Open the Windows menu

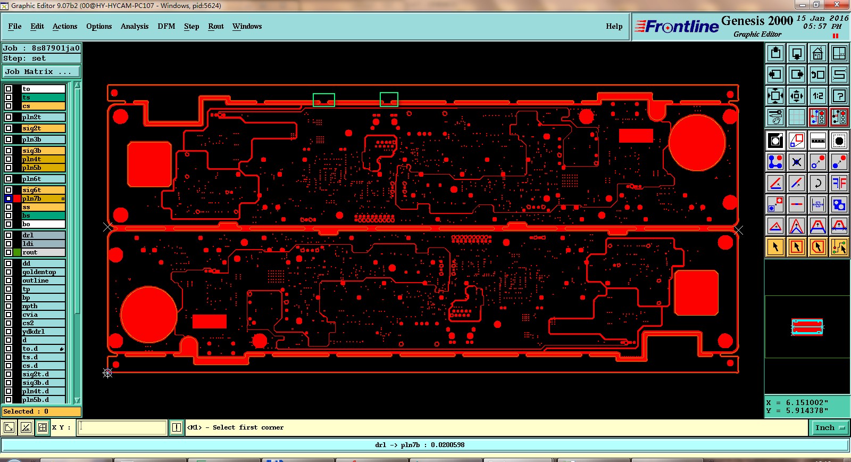(247, 26)
